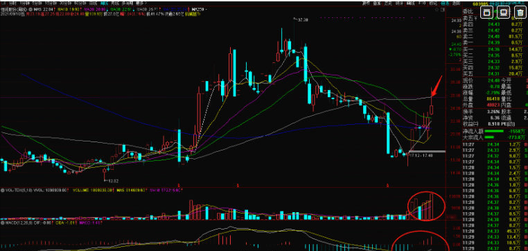This screenshot has width=528, height=251.
Task: Click the highlighted 自选 button in top toolbar
Action: pos(445,3)
